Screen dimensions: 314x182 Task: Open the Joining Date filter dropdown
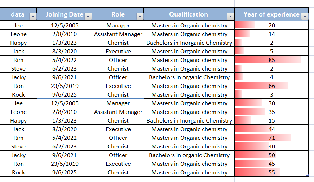(88, 16)
